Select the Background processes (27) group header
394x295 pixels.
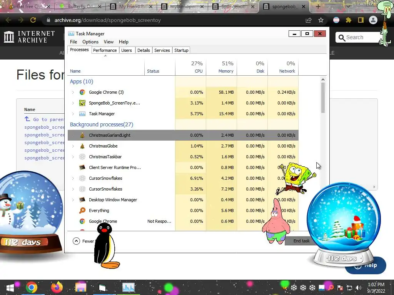pyautogui.click(x=102, y=124)
